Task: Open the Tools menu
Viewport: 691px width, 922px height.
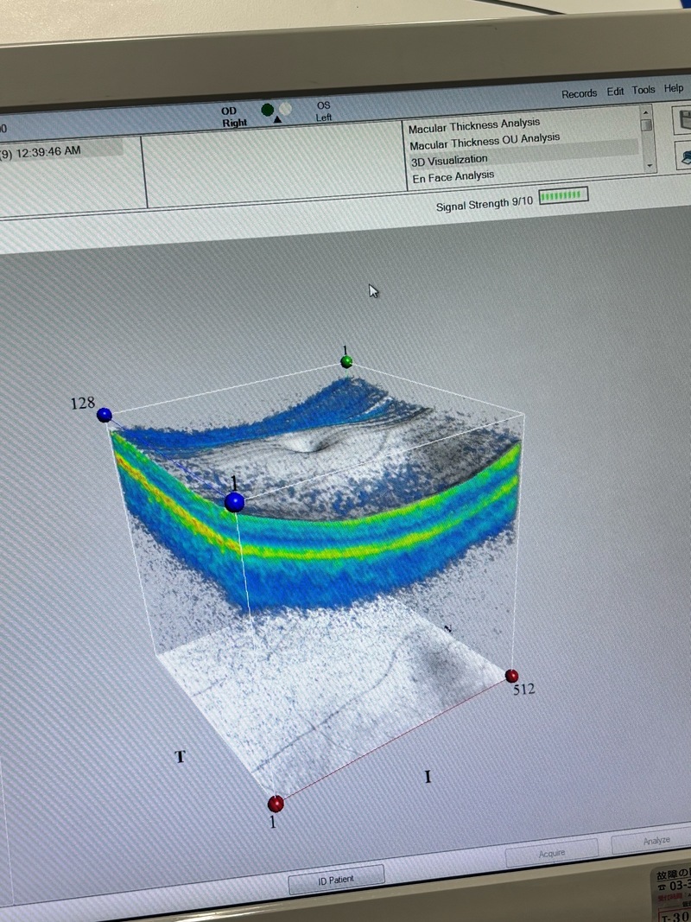Action: 643,91
